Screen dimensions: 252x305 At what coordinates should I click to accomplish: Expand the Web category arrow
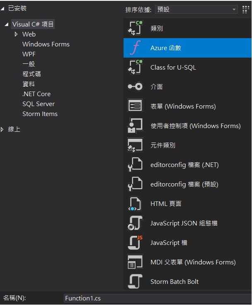point(16,34)
